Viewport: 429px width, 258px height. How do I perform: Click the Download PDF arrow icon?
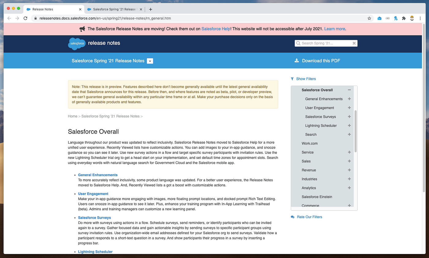pos(297,60)
